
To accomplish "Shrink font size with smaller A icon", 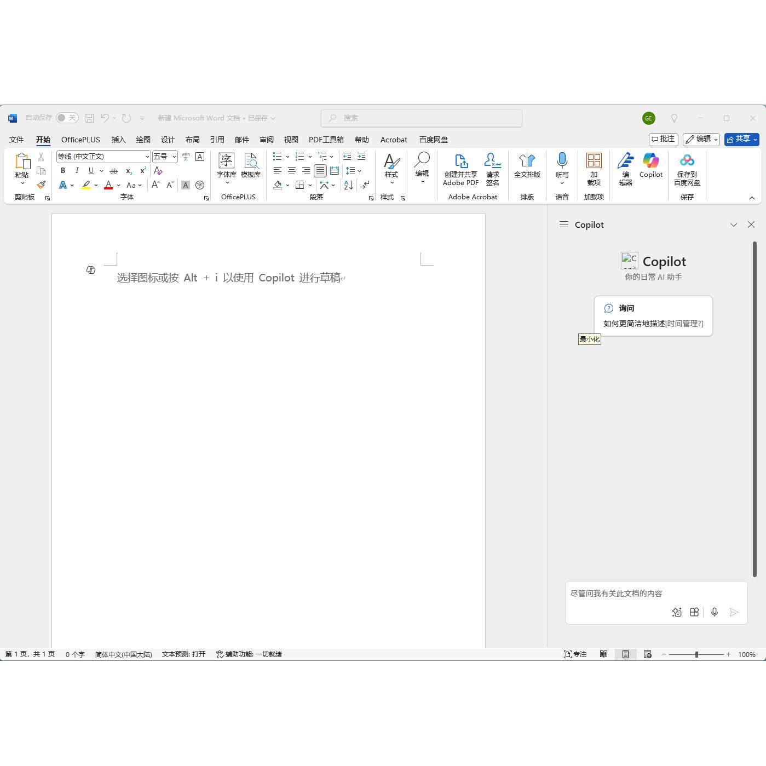I will click(170, 185).
